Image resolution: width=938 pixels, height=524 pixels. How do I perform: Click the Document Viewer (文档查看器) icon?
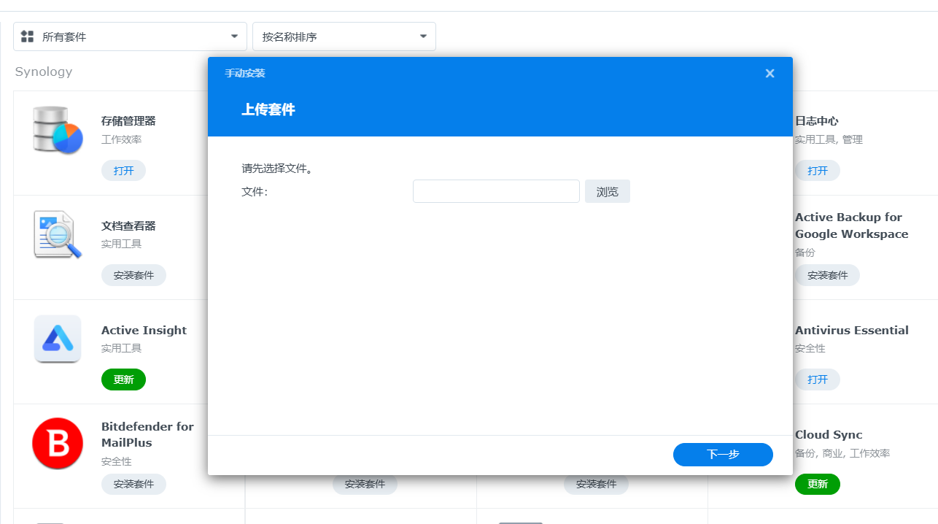click(57, 235)
